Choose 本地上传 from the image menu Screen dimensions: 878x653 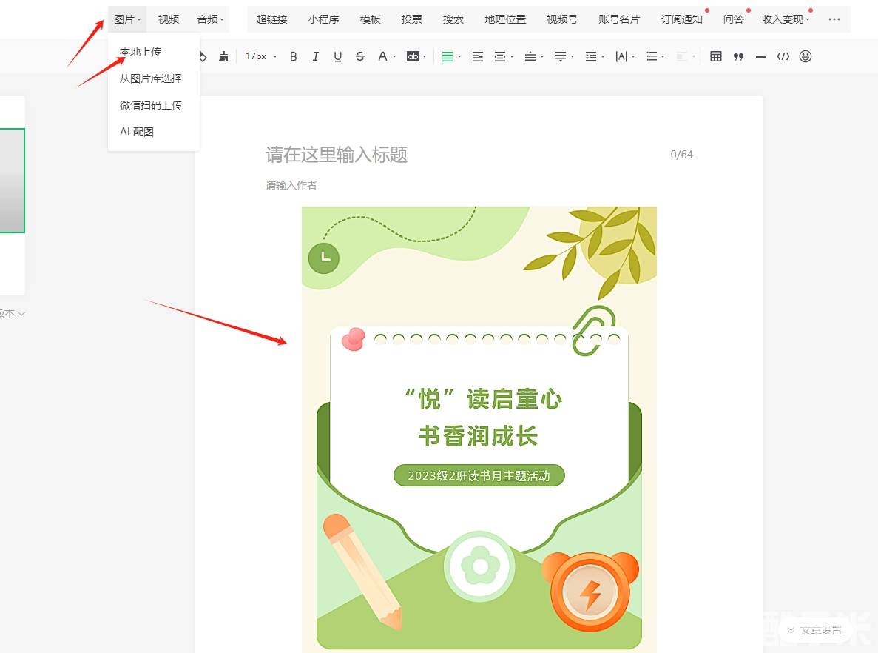click(141, 52)
